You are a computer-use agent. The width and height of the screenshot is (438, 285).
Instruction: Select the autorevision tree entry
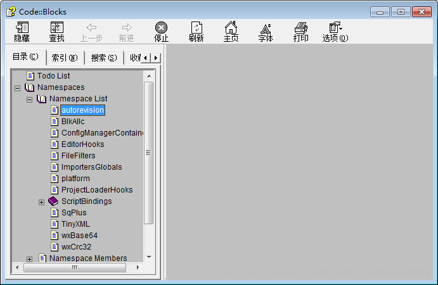[x=82, y=110]
